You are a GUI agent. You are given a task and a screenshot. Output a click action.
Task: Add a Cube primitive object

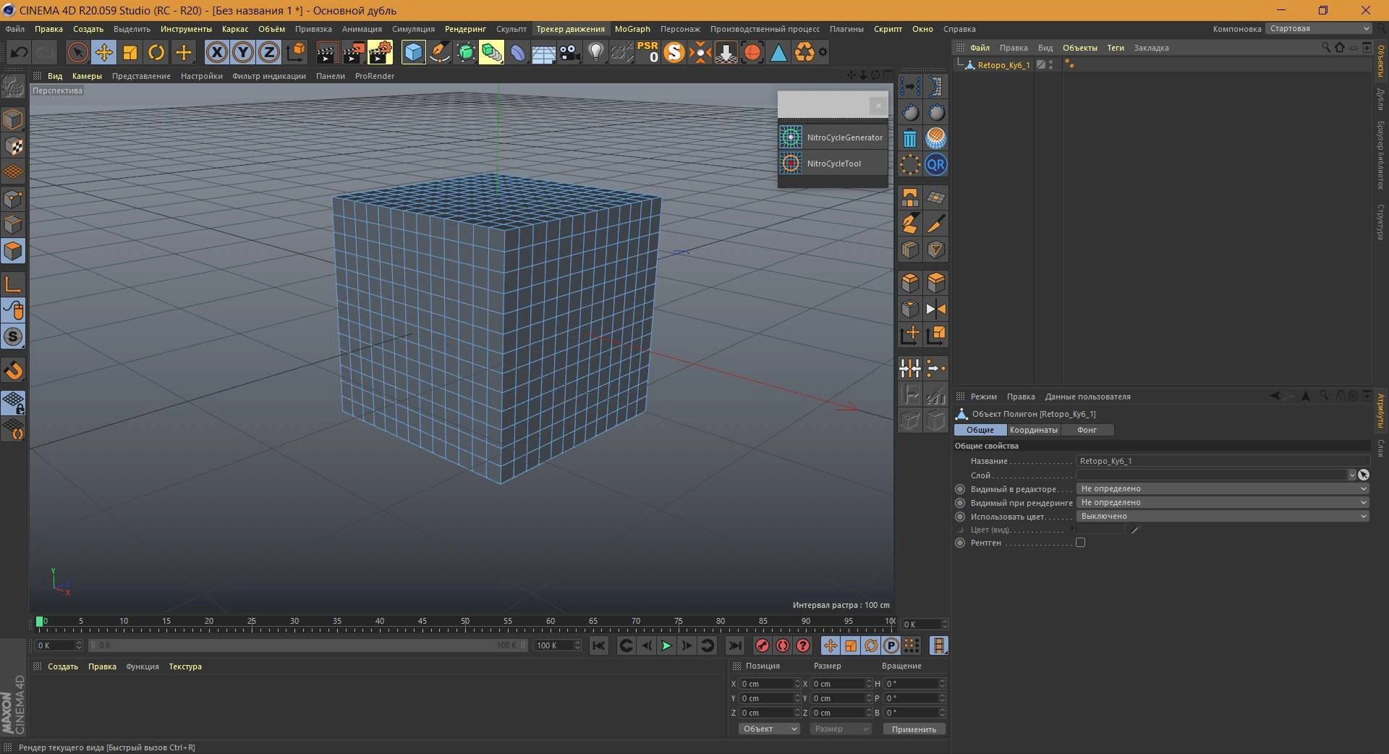tap(413, 52)
